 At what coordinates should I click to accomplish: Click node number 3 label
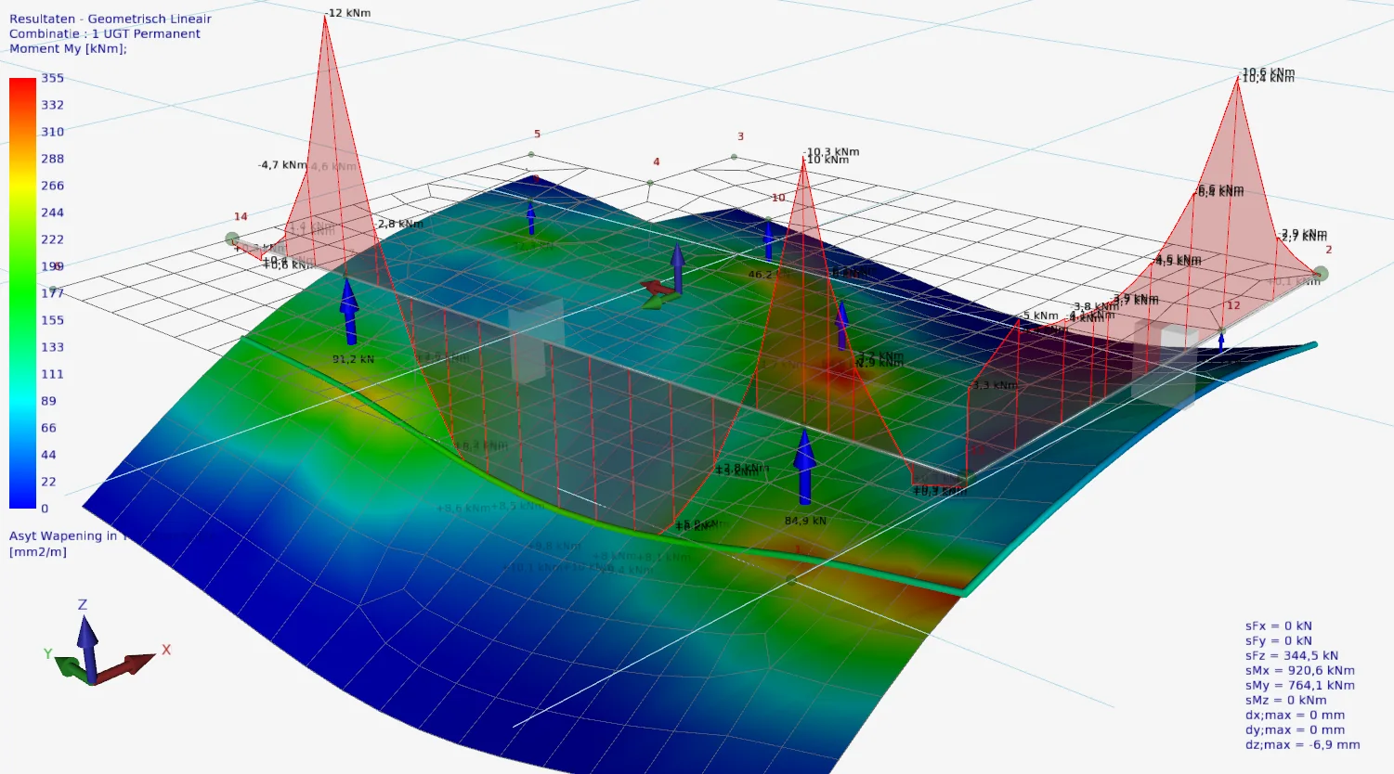(x=740, y=136)
